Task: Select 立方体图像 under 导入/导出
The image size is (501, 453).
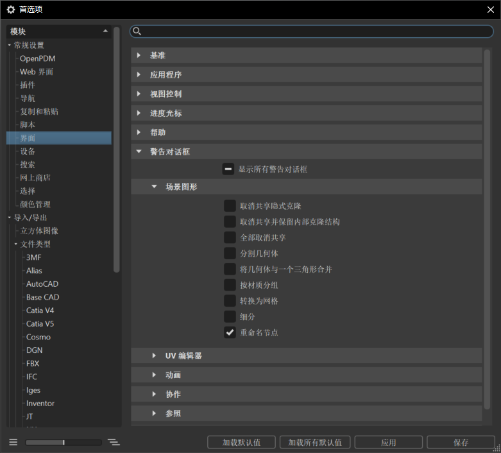Action: coord(39,231)
